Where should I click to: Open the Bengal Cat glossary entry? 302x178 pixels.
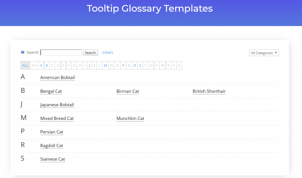point(51,91)
